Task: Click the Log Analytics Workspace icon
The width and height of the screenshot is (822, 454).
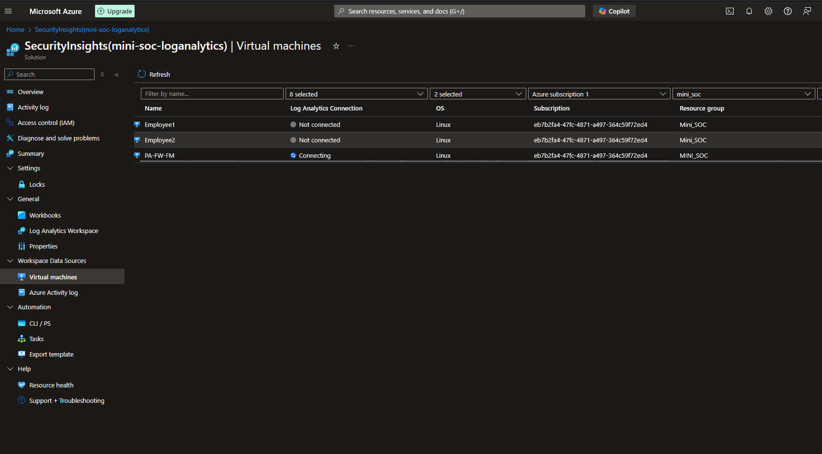Action: pyautogui.click(x=21, y=231)
